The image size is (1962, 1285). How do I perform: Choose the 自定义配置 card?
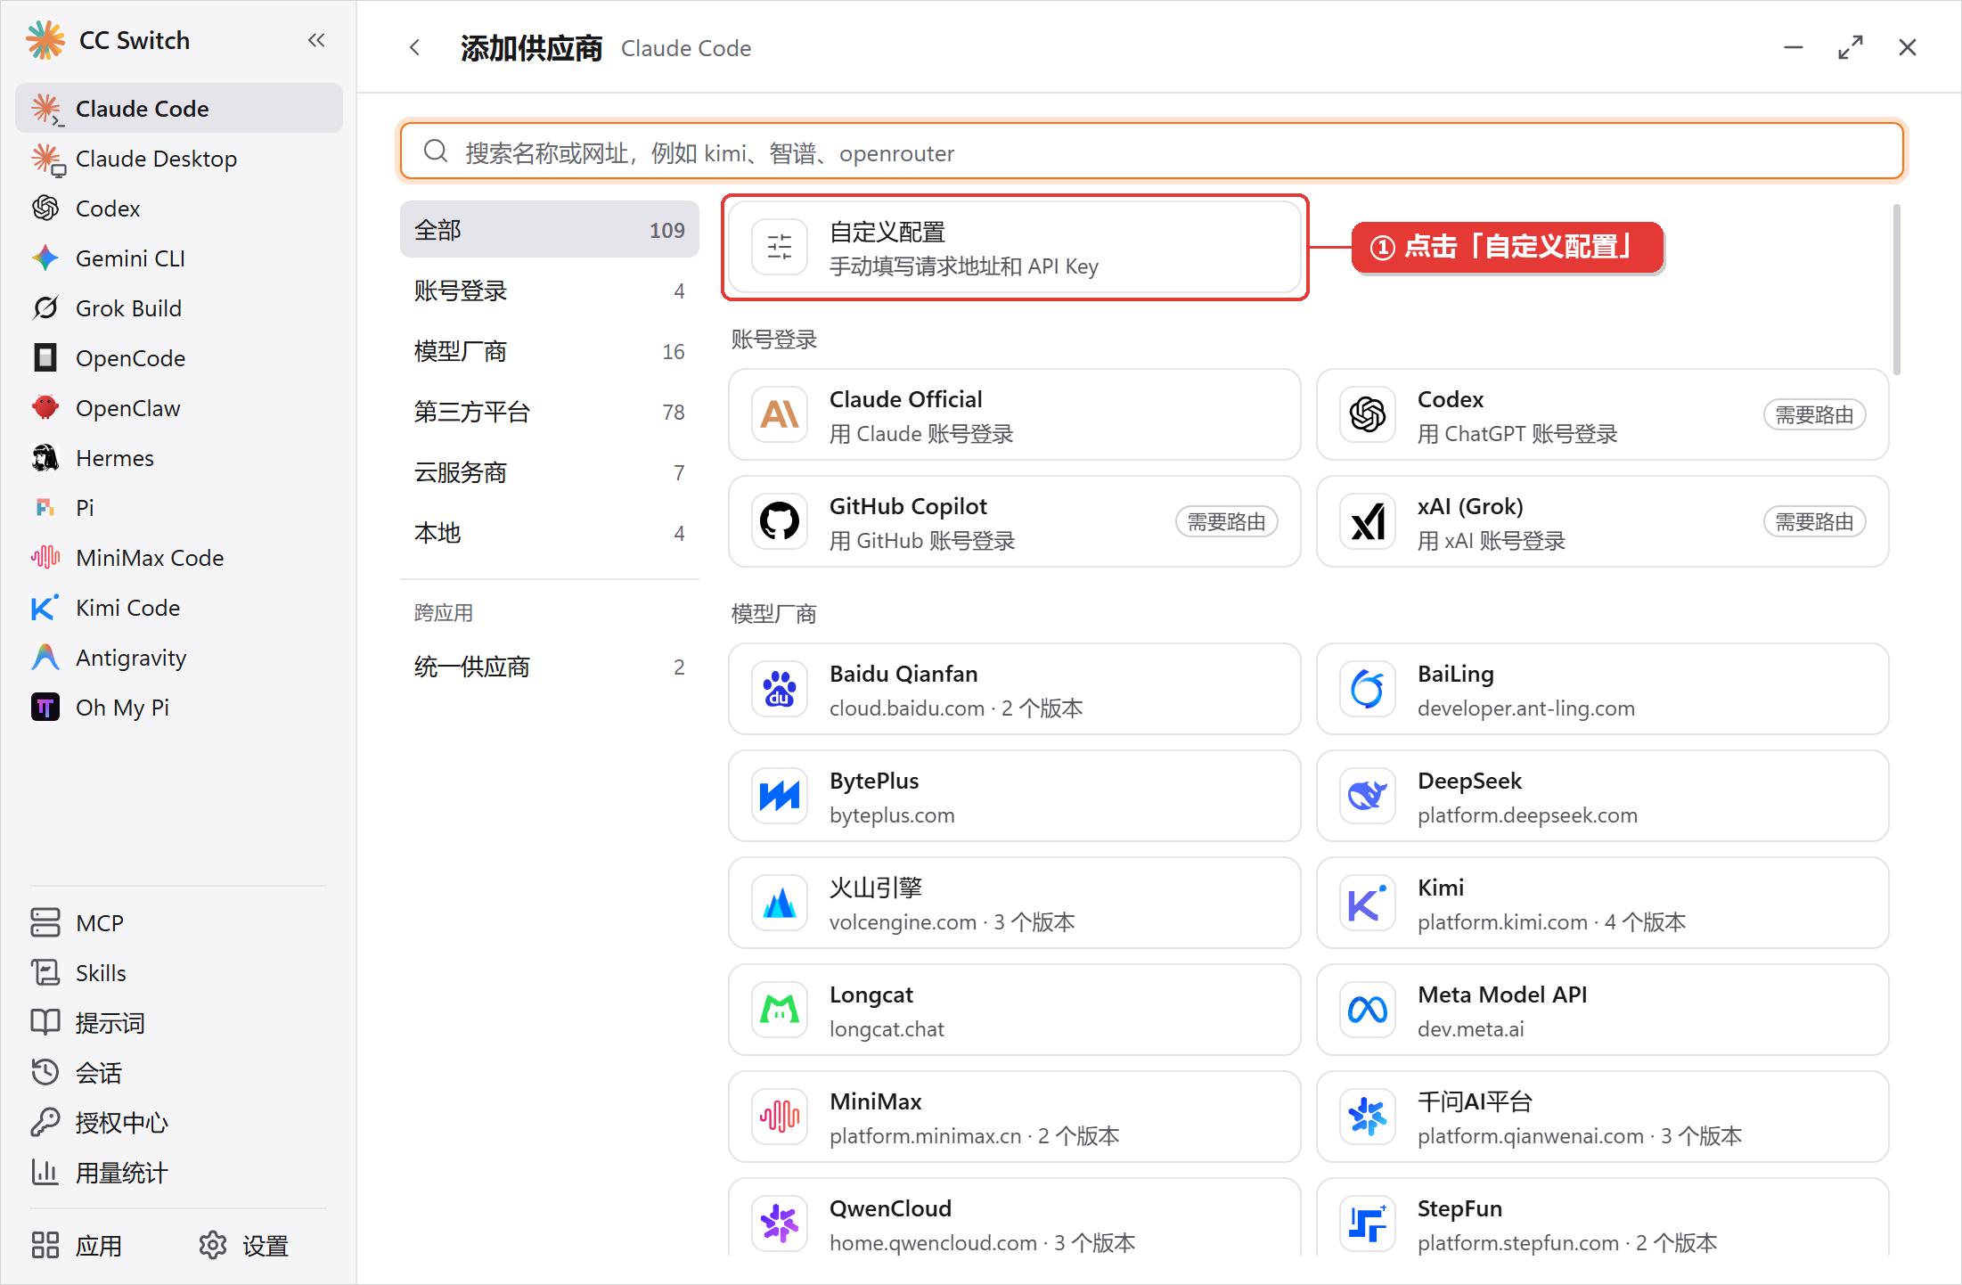[1015, 248]
